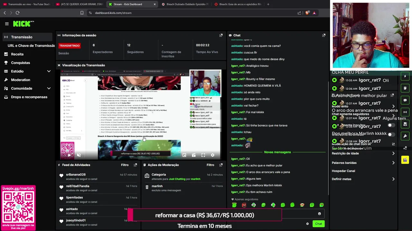Go back in the browser
The image size is (412, 231).
click(5, 13)
